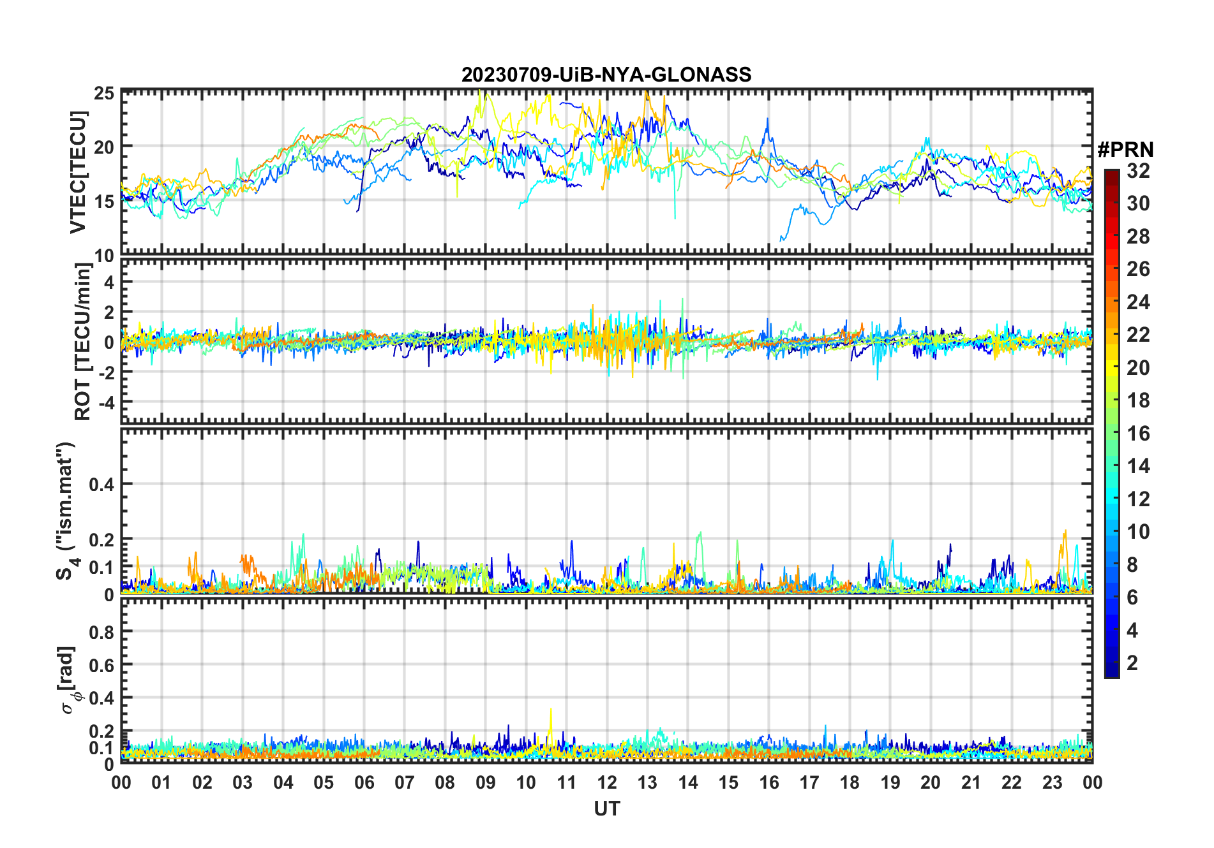Click the x-axis hour label 06
Screen dimensions: 1214x848
click(364, 783)
